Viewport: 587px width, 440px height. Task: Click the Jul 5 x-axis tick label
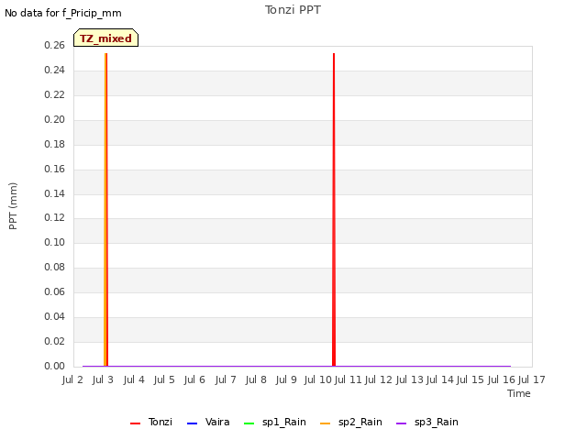click(x=164, y=379)
